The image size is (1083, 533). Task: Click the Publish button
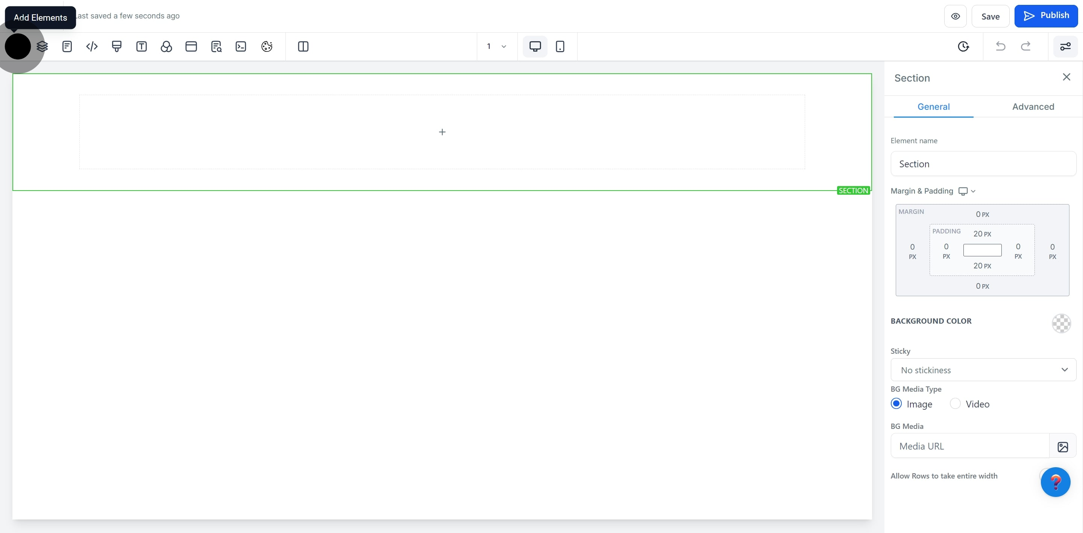(x=1045, y=16)
